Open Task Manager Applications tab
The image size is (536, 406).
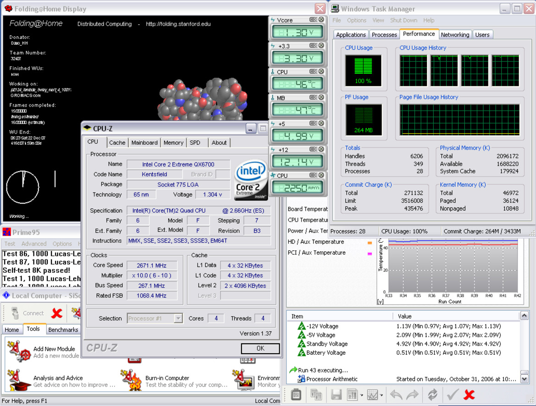tap(351, 34)
